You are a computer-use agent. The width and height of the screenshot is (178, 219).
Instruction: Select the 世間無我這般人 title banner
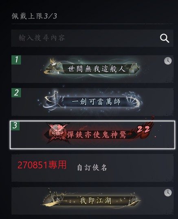pos(92,69)
